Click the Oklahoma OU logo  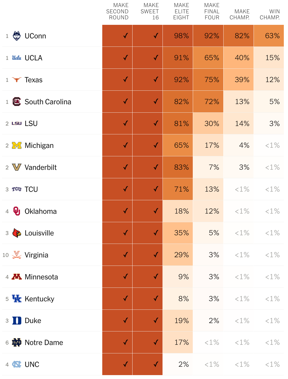tap(17, 211)
